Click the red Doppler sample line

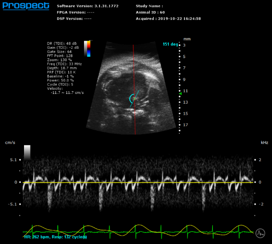134,89
